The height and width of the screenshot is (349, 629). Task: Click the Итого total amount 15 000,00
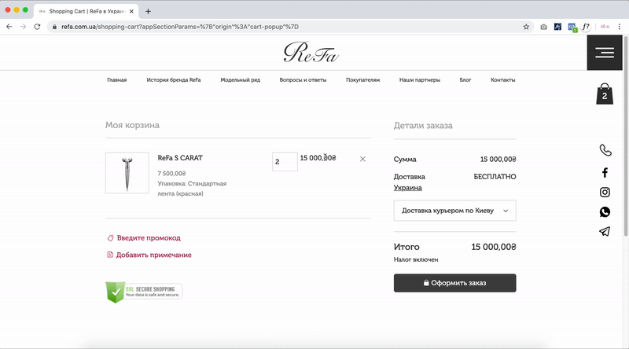click(494, 247)
